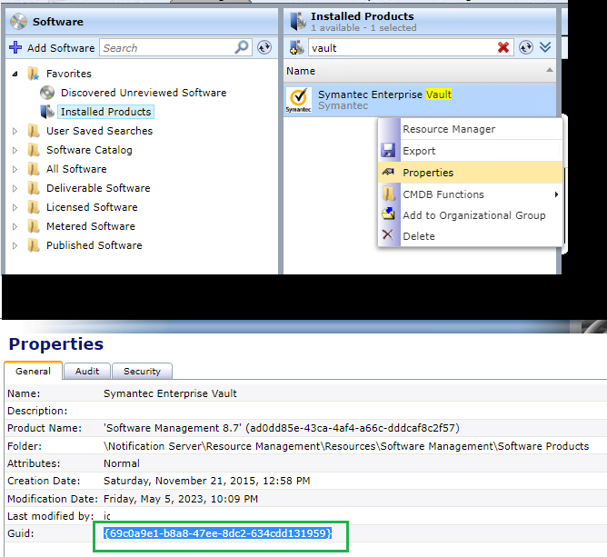Screen dimensions: 607x557
Task: Expand options with double chevron icon
Action: coord(545,47)
